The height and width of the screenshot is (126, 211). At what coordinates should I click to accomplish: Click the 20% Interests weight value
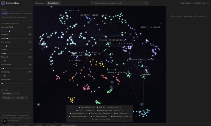[x=30, y=35]
